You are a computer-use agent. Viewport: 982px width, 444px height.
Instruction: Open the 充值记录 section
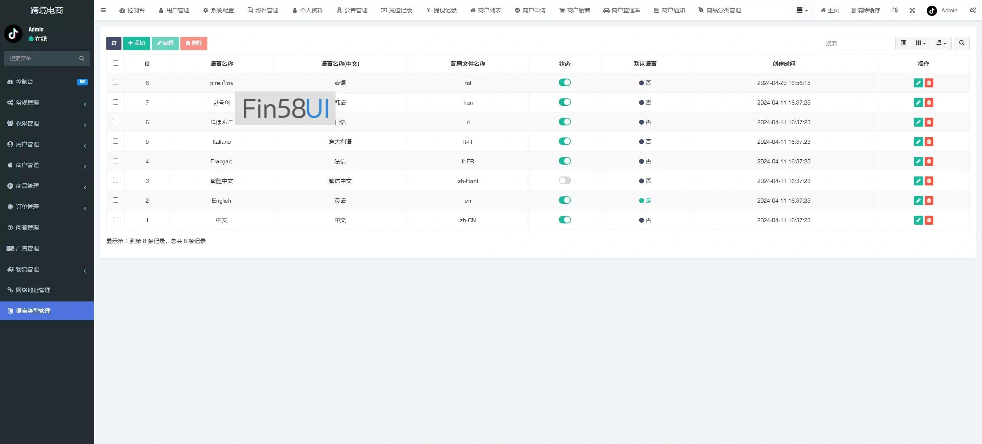(395, 10)
